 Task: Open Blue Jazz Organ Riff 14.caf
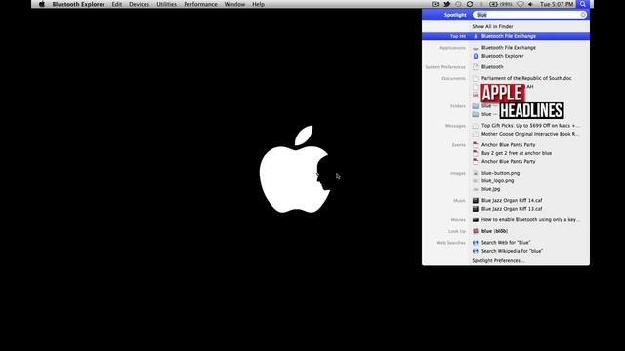click(512, 200)
